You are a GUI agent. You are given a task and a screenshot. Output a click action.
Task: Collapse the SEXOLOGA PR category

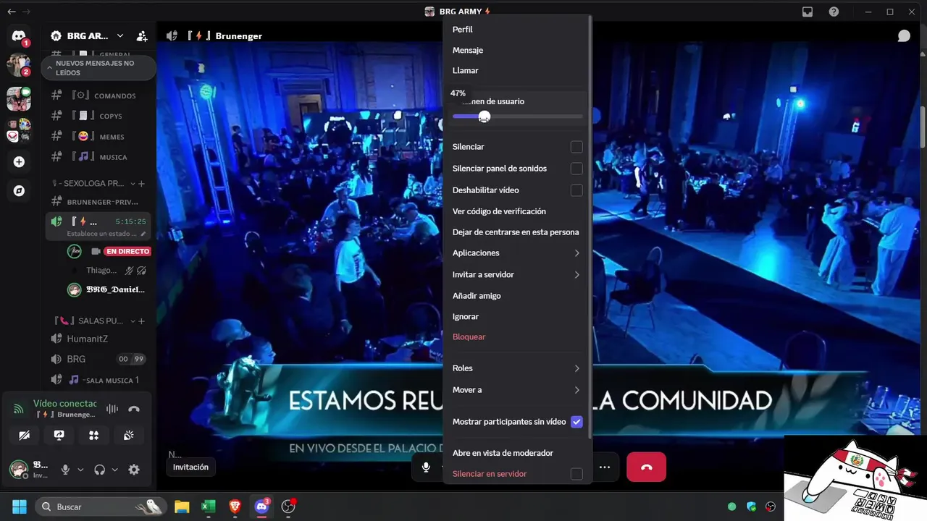(93, 184)
